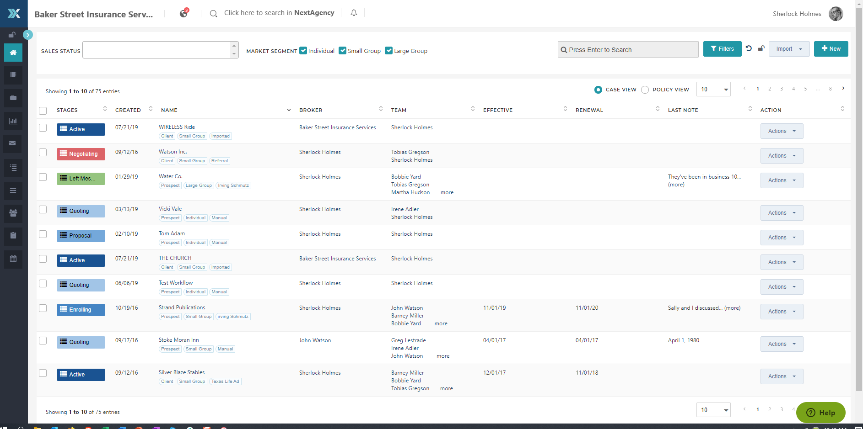Open the Strand Publications case link
The width and height of the screenshot is (863, 429).
click(182, 307)
